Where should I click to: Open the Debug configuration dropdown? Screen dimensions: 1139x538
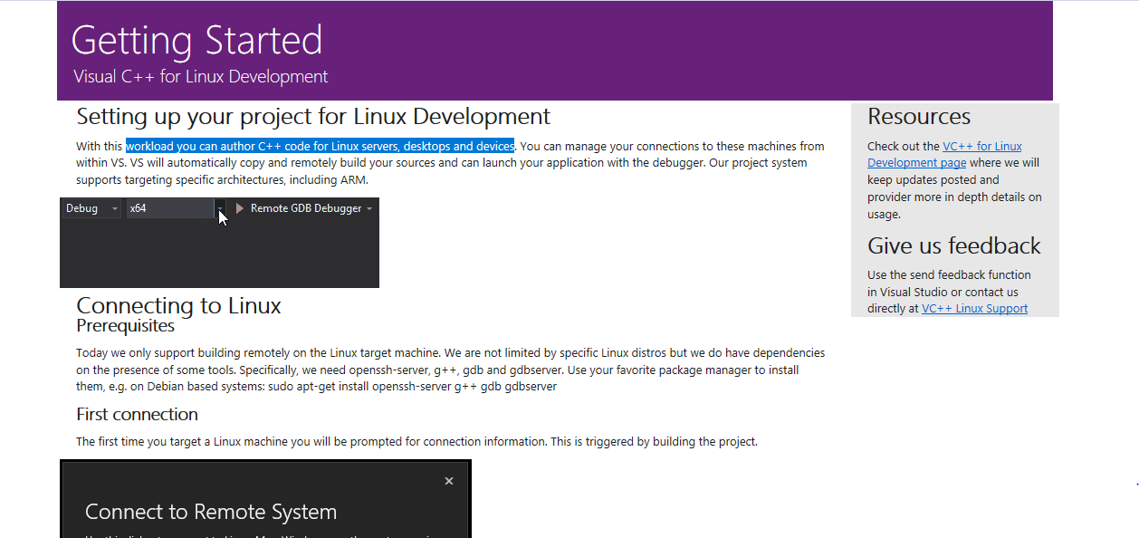pos(114,207)
